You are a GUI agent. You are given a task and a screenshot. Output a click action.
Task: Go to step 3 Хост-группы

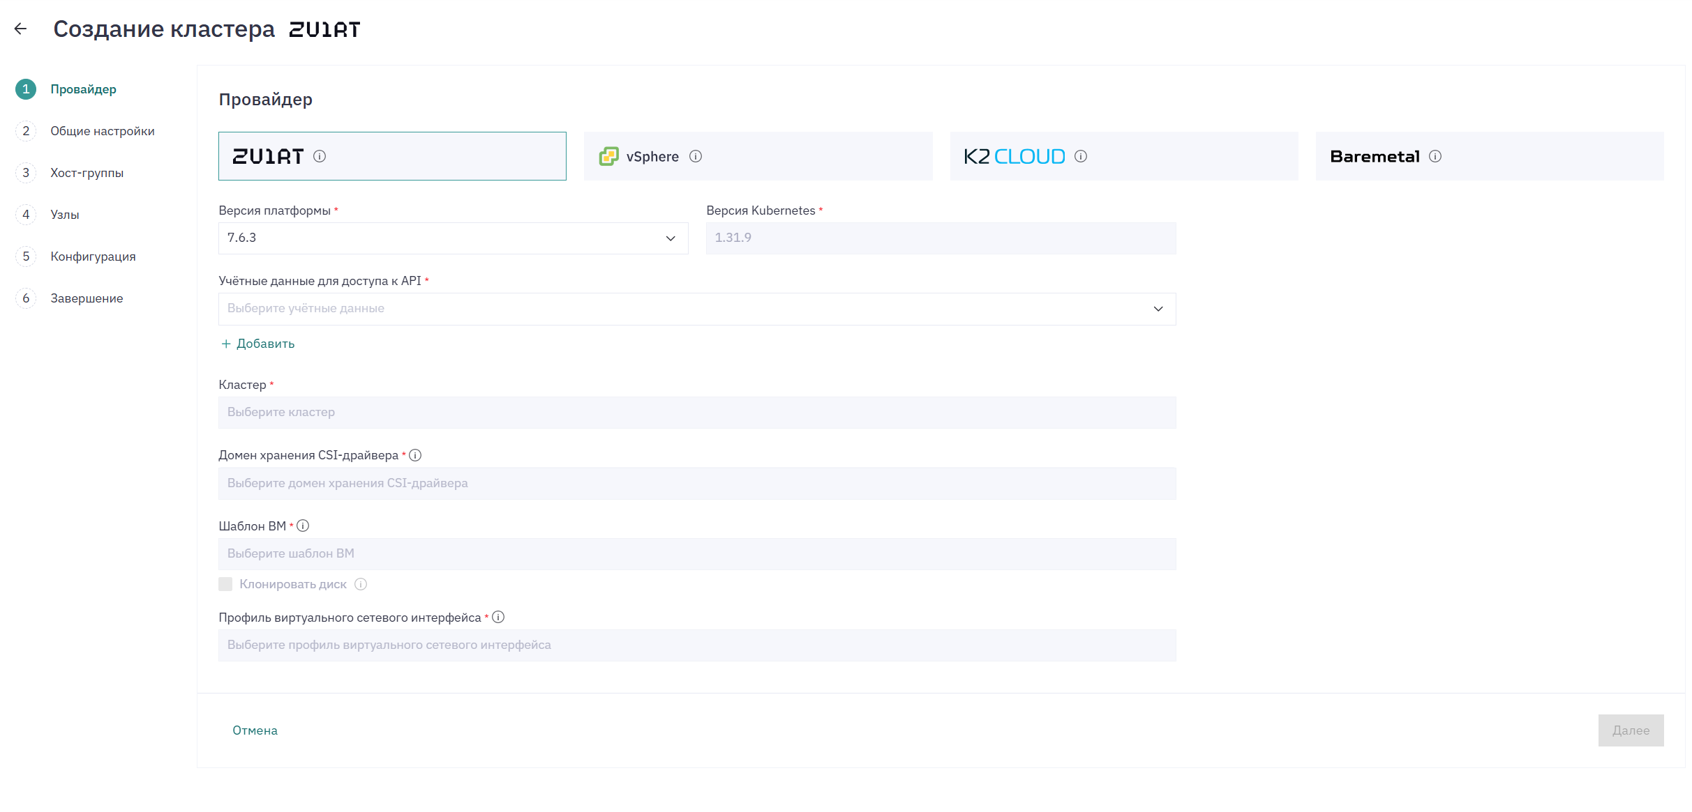click(x=70, y=173)
